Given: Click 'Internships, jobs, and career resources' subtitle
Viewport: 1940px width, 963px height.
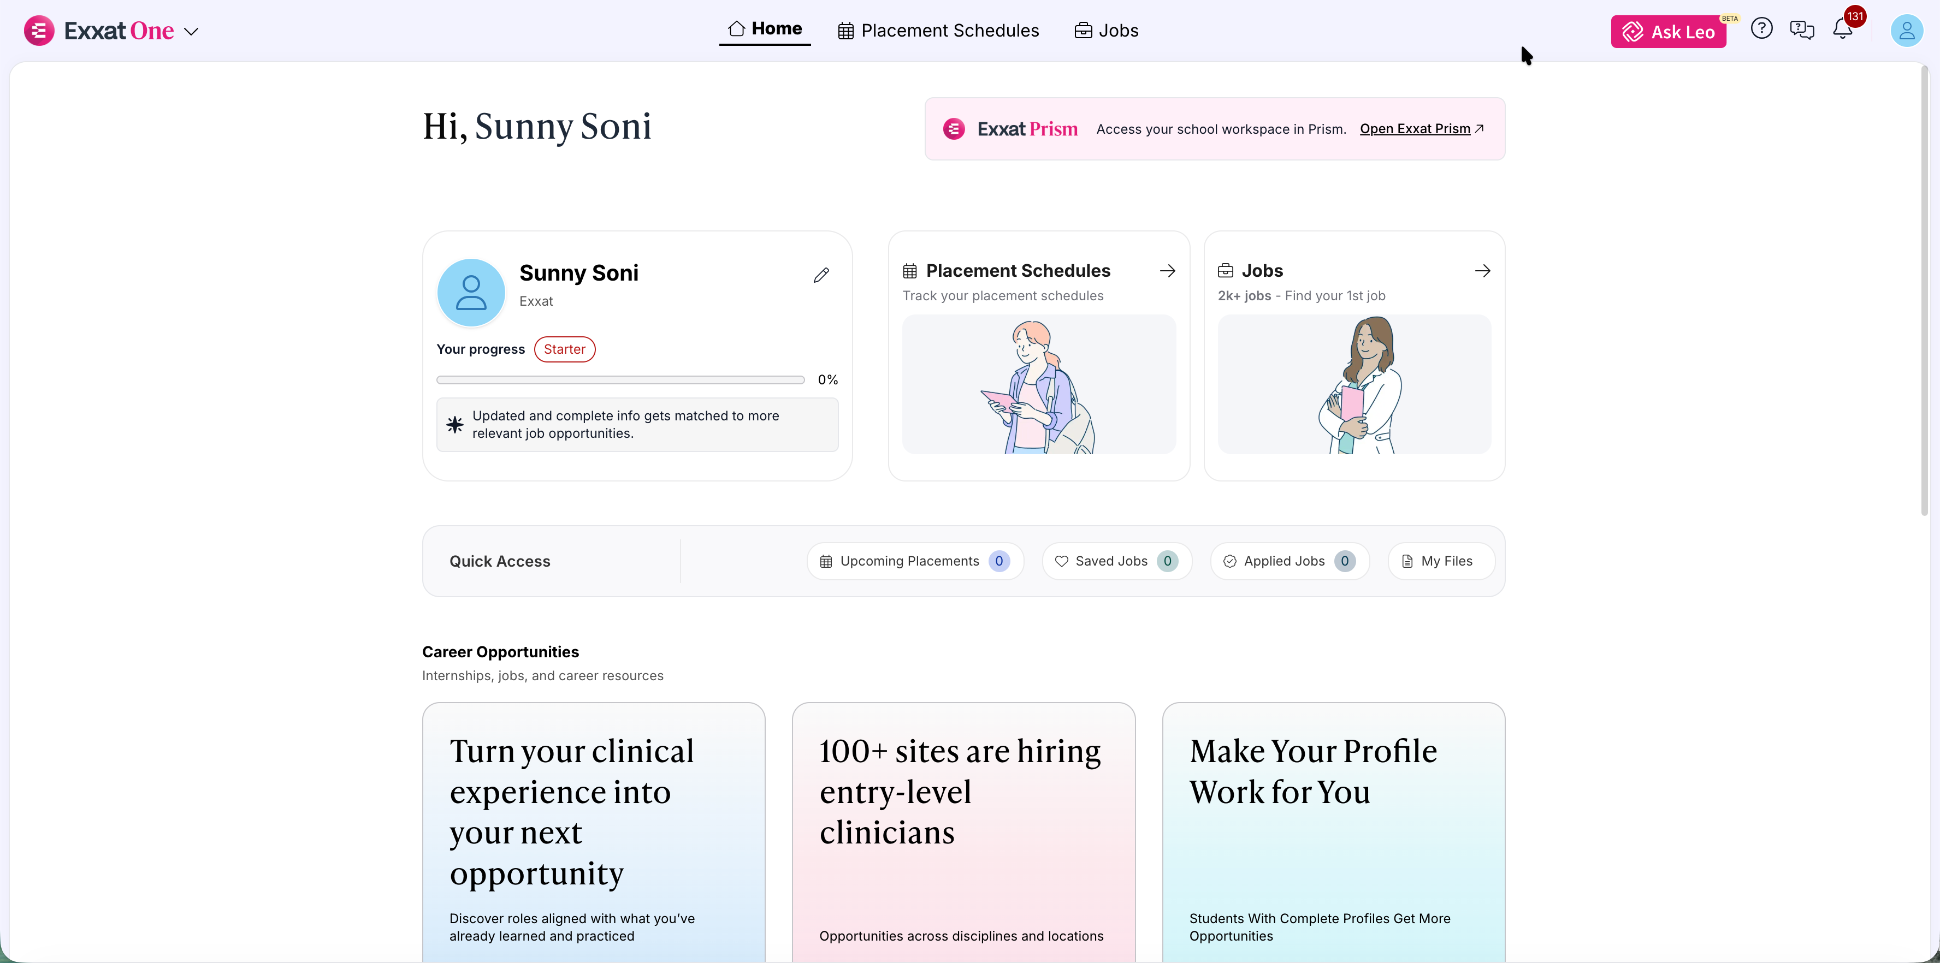Looking at the screenshot, I should point(543,676).
